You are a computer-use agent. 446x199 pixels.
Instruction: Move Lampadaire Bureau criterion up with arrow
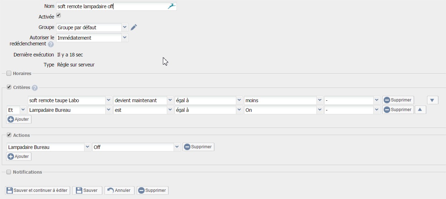(x=420, y=110)
